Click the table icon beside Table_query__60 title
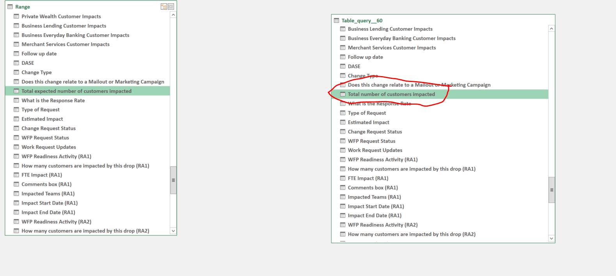 [x=336, y=20]
